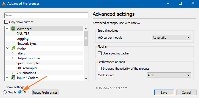Uncheck Use a plugins cache
Screen dimensions: 199x98
coord(100,53)
